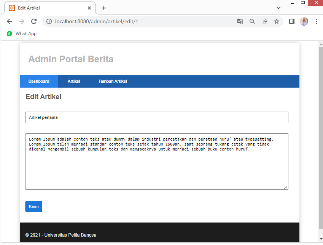
Task: Click the share icon next to address bar
Action: (264, 21)
